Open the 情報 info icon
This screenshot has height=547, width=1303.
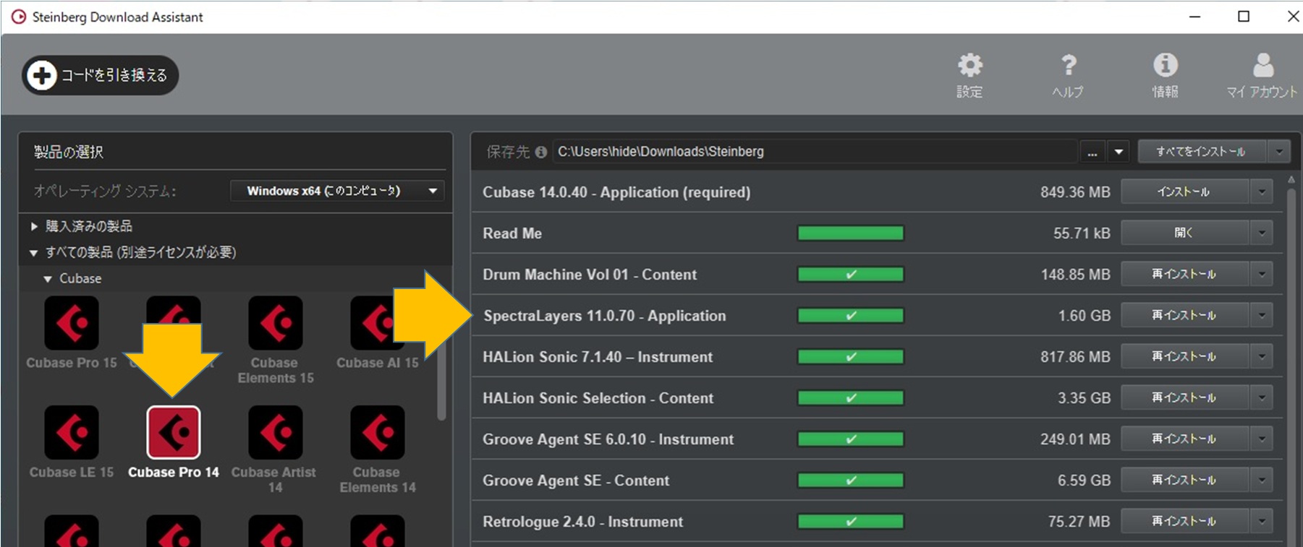pyautogui.click(x=1165, y=66)
